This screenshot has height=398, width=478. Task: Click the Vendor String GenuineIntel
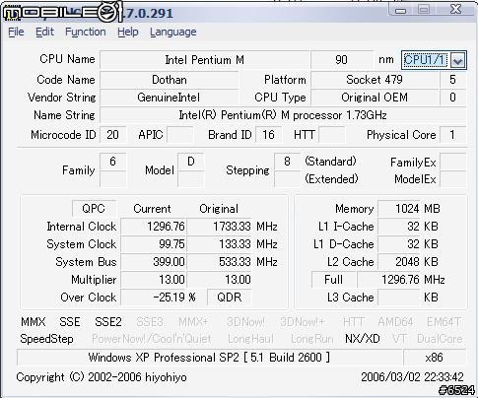(x=169, y=98)
